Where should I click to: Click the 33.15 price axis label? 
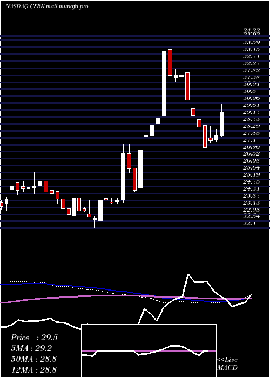pyautogui.click(x=252, y=50)
